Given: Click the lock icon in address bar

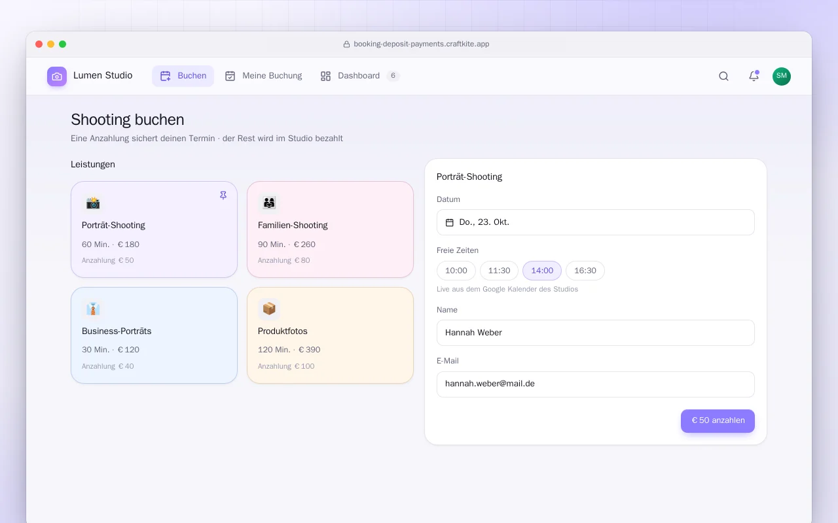Looking at the screenshot, I should click(x=347, y=44).
